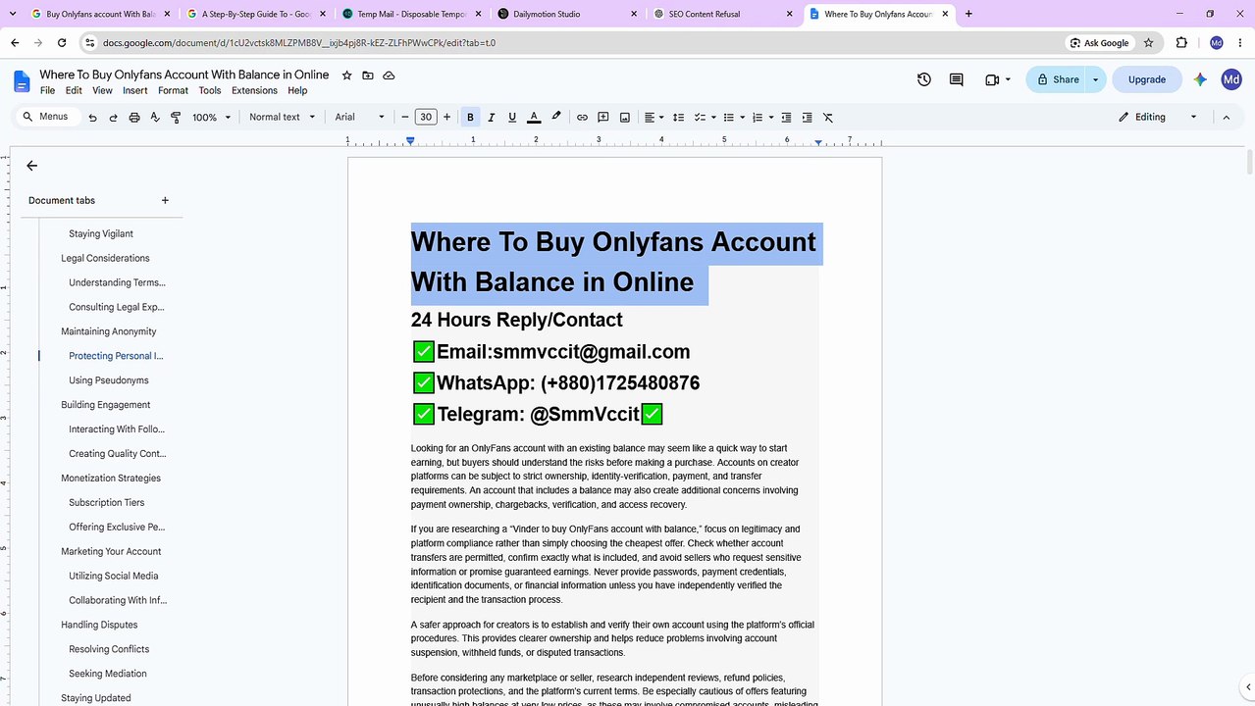Open the video call options
Viewport: 1255px width, 706px height.
point(997,79)
